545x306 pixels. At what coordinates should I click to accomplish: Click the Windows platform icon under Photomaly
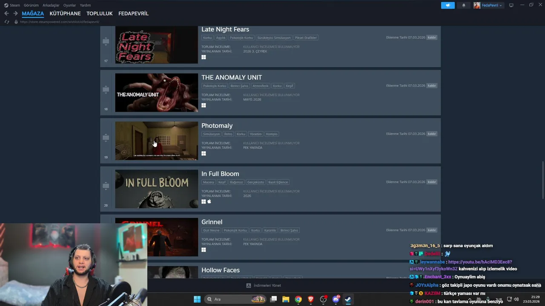[204, 153]
